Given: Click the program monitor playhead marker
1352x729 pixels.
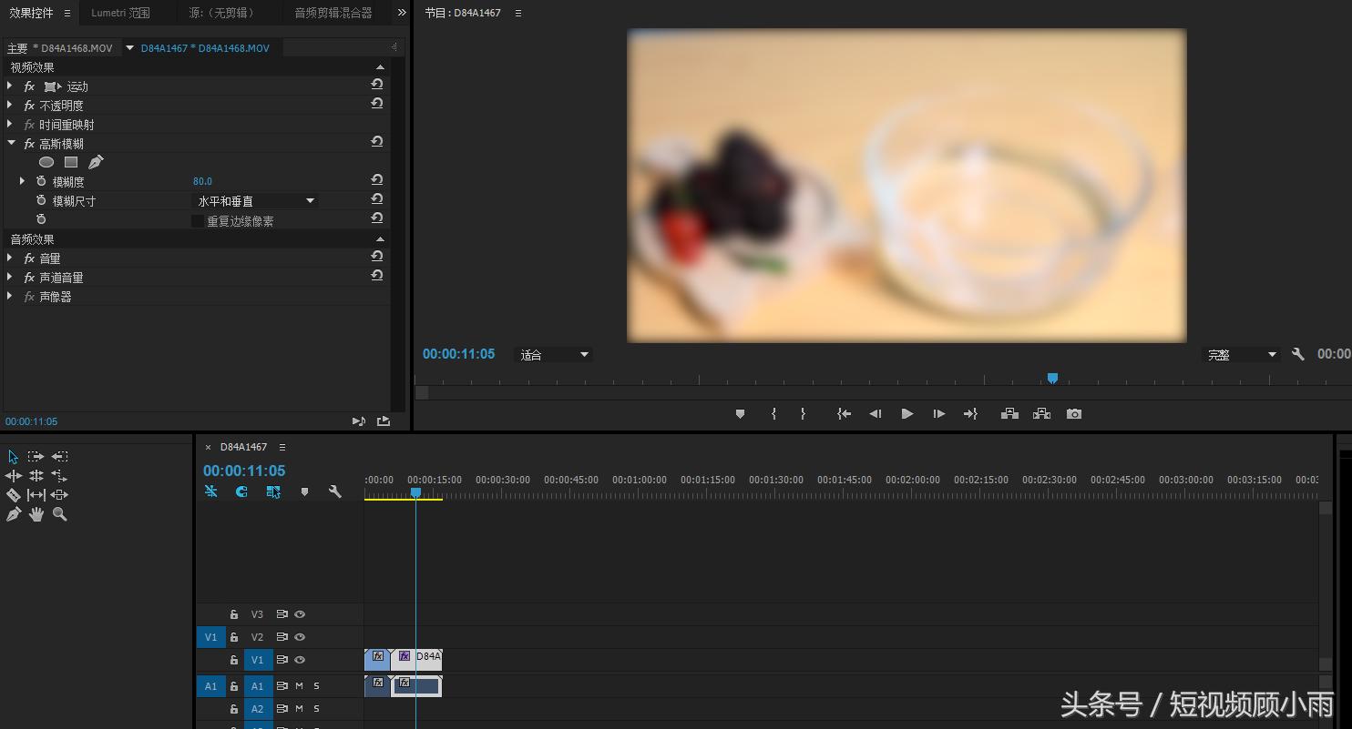Looking at the screenshot, I should click(x=1052, y=378).
